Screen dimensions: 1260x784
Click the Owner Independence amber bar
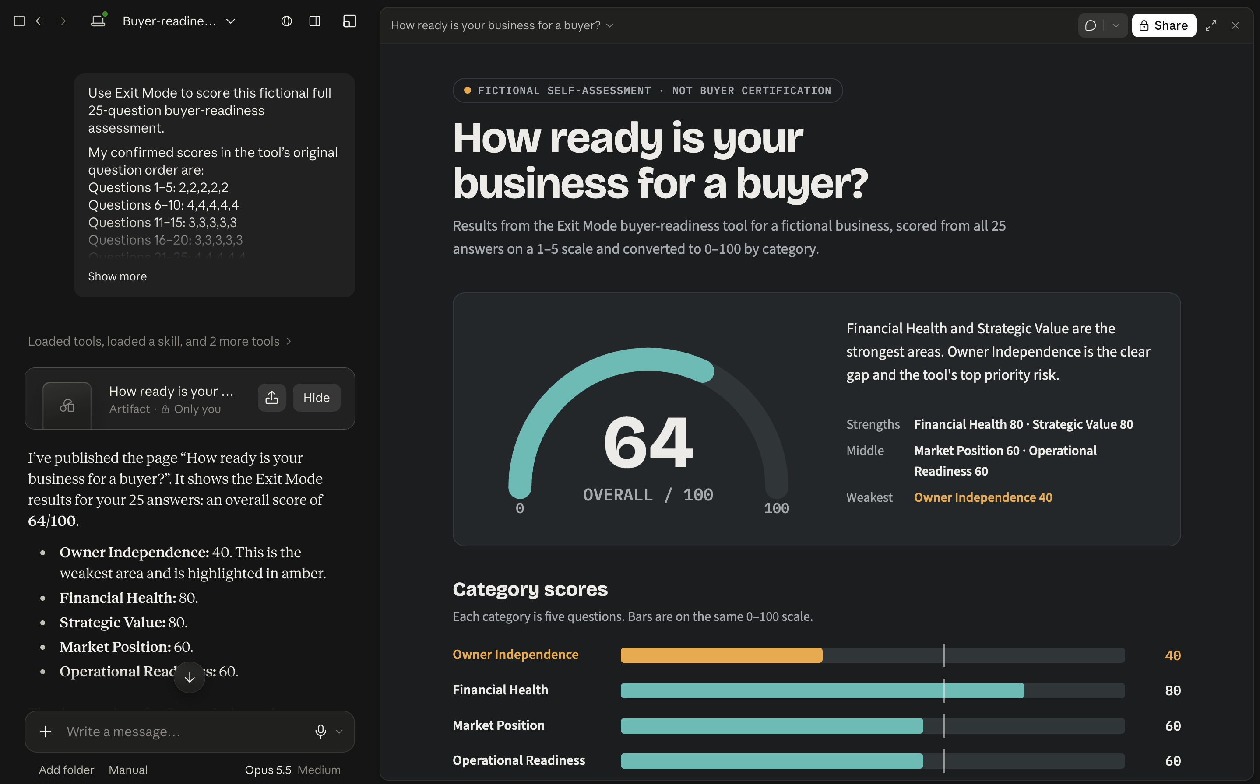(x=721, y=655)
